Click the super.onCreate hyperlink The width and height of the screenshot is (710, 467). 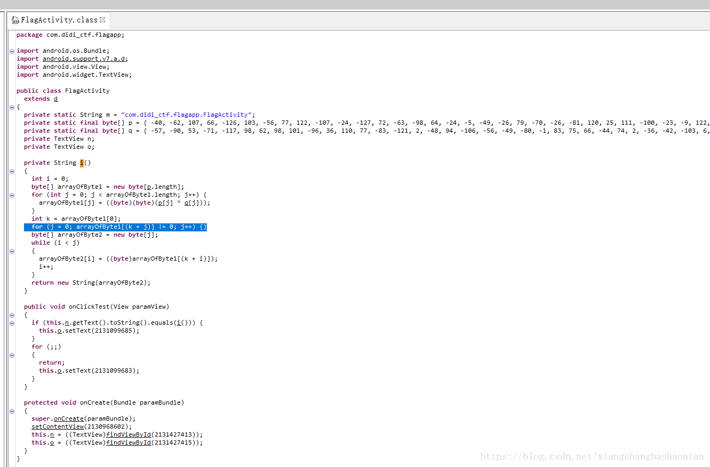[68, 418]
